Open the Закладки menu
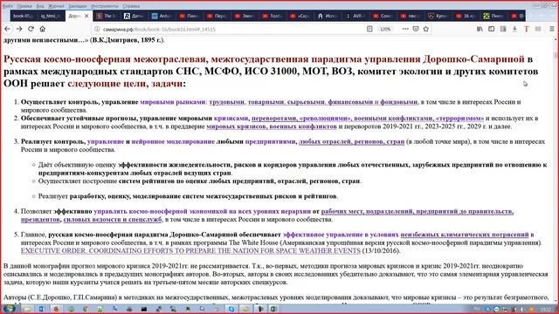Image resolution: width=559 pixels, height=314 pixels. [78, 6]
